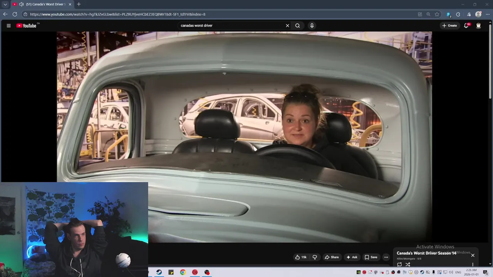Run search with the magnifier button
This screenshot has width=493, height=277.
click(298, 26)
